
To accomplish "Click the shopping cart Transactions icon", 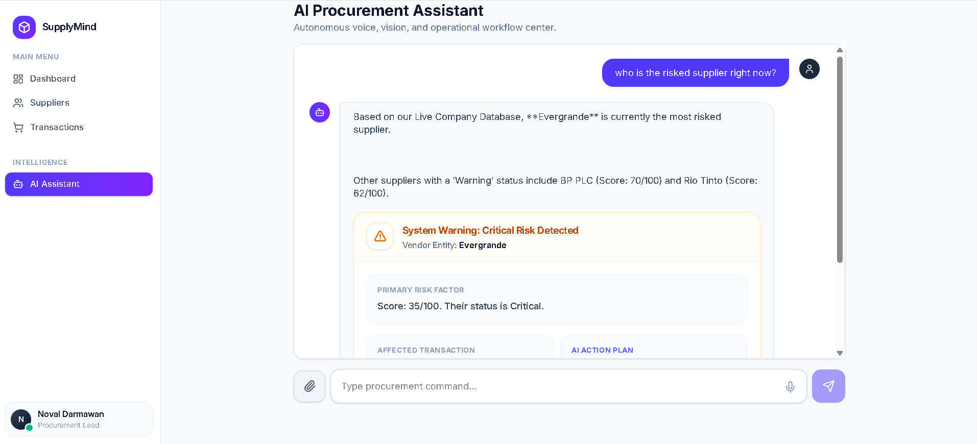I will pos(18,127).
